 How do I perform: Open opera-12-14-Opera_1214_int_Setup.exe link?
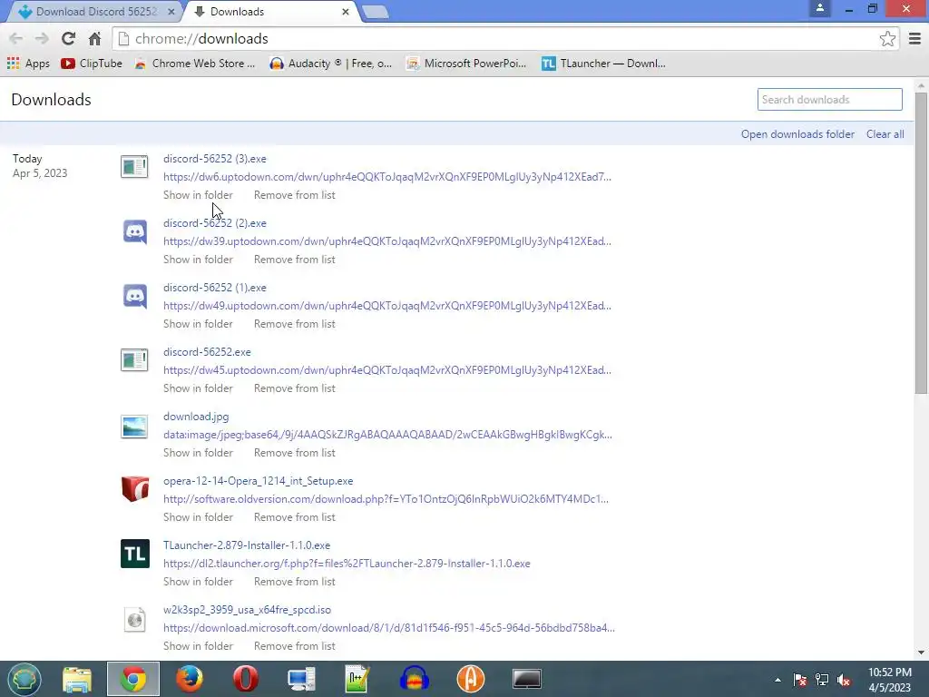tap(258, 481)
